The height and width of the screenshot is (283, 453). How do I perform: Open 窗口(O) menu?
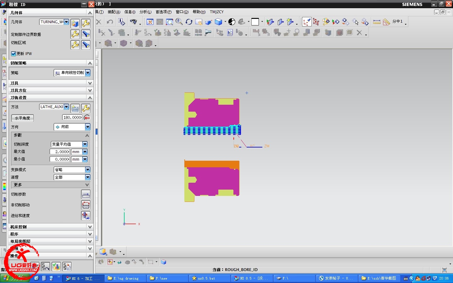tap(182, 12)
